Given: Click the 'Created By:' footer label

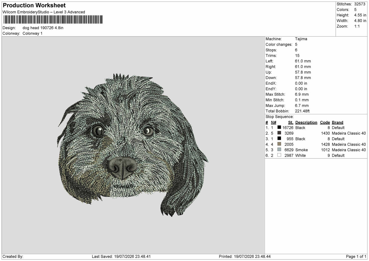Looking at the screenshot, I should point(13,256).
